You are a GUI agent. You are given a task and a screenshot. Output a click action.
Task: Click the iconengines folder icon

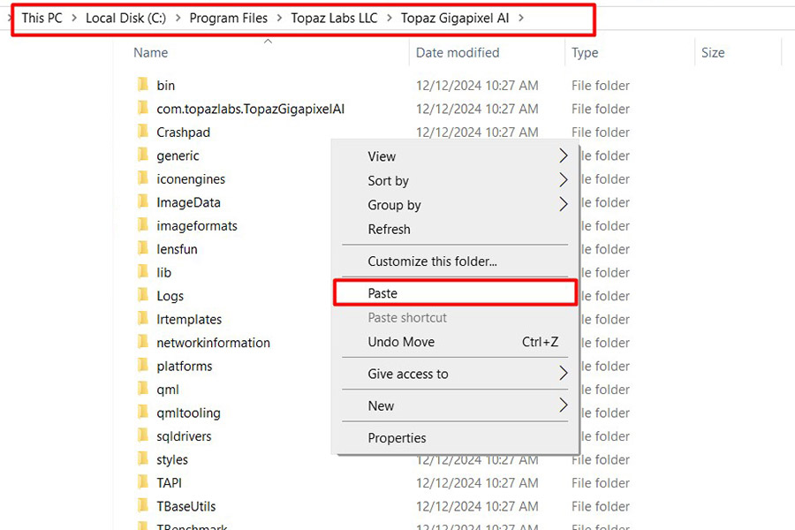[x=143, y=178]
